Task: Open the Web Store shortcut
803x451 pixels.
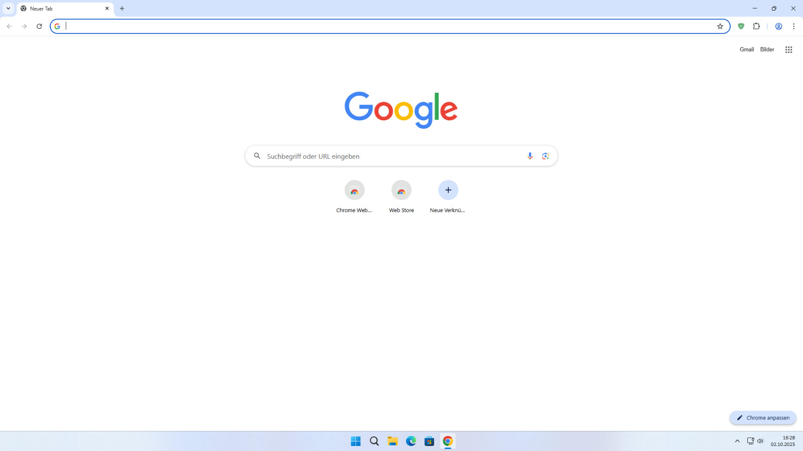Action: [401, 197]
